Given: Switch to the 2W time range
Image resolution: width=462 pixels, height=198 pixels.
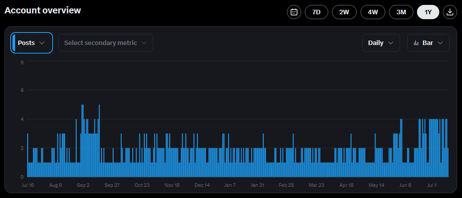Looking at the screenshot, I should tap(344, 12).
